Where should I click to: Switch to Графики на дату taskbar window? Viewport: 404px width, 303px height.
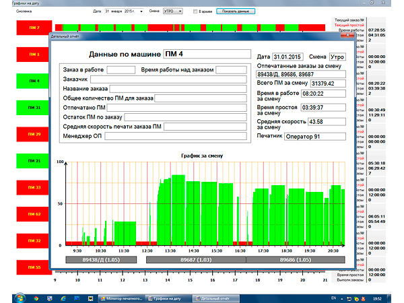tap(168, 297)
